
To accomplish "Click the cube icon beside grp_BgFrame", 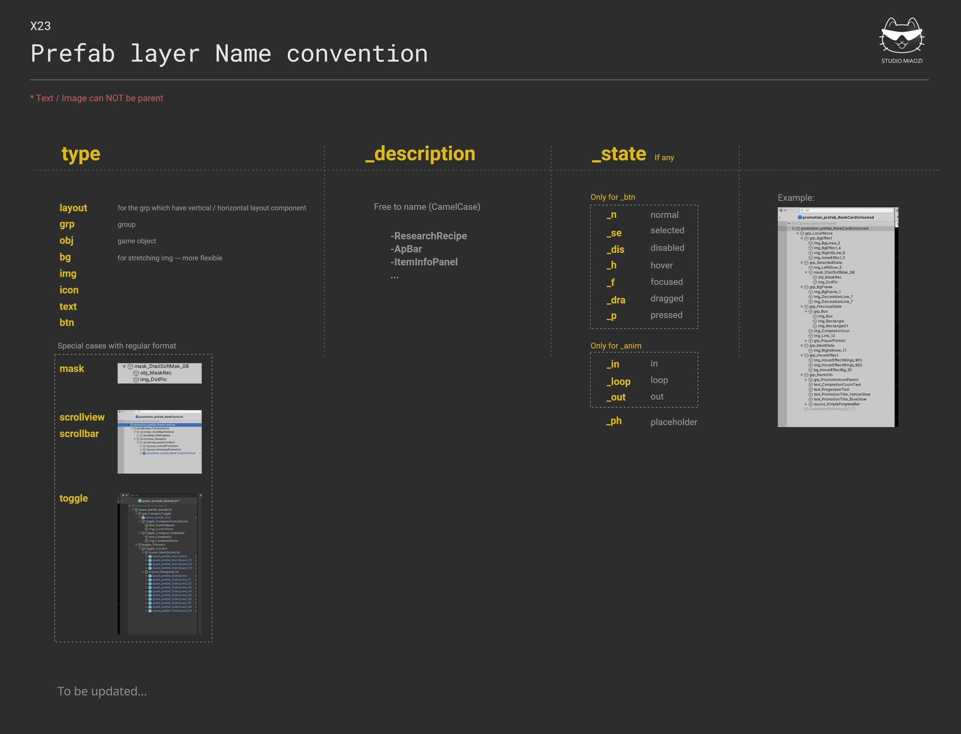I will [x=806, y=288].
